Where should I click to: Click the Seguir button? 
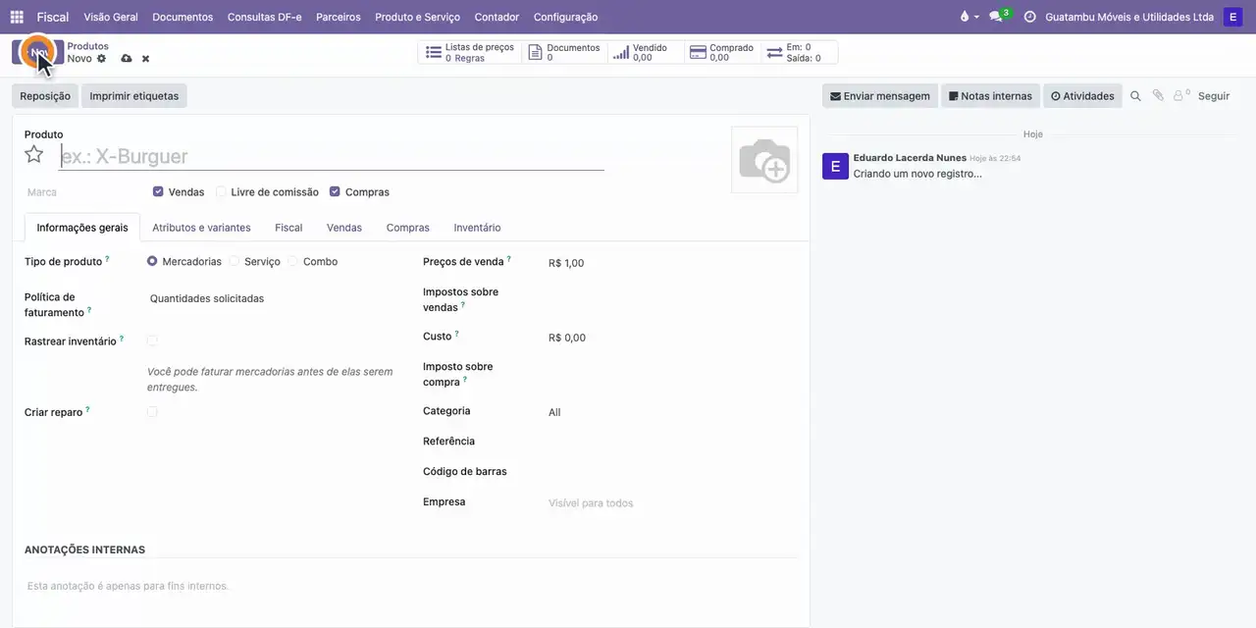click(x=1214, y=96)
